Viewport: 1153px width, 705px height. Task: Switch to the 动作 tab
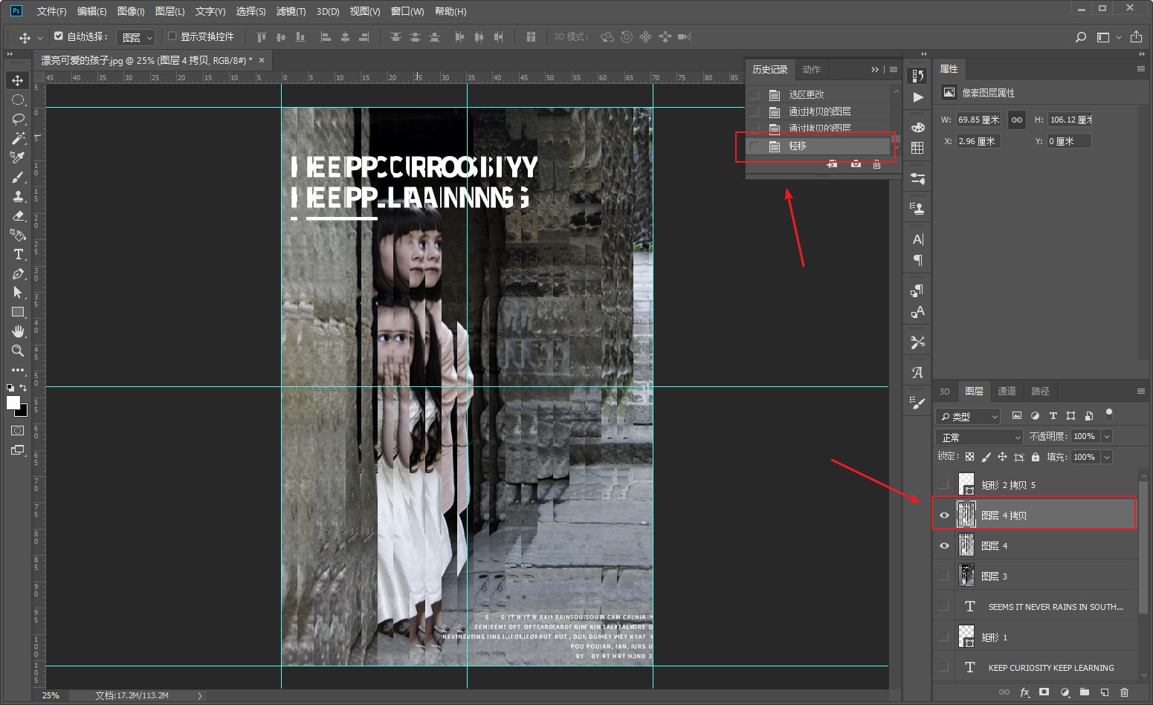coord(812,70)
